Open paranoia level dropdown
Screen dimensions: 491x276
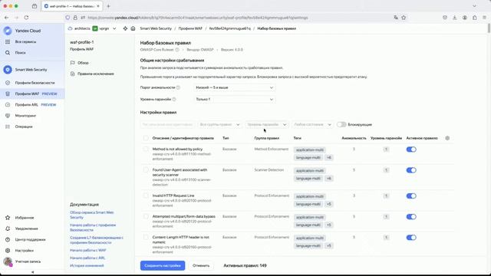point(235,99)
